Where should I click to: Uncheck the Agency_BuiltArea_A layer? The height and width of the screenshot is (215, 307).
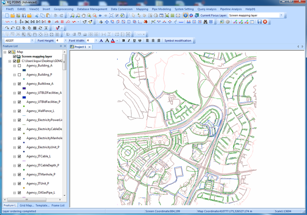tap(19, 84)
